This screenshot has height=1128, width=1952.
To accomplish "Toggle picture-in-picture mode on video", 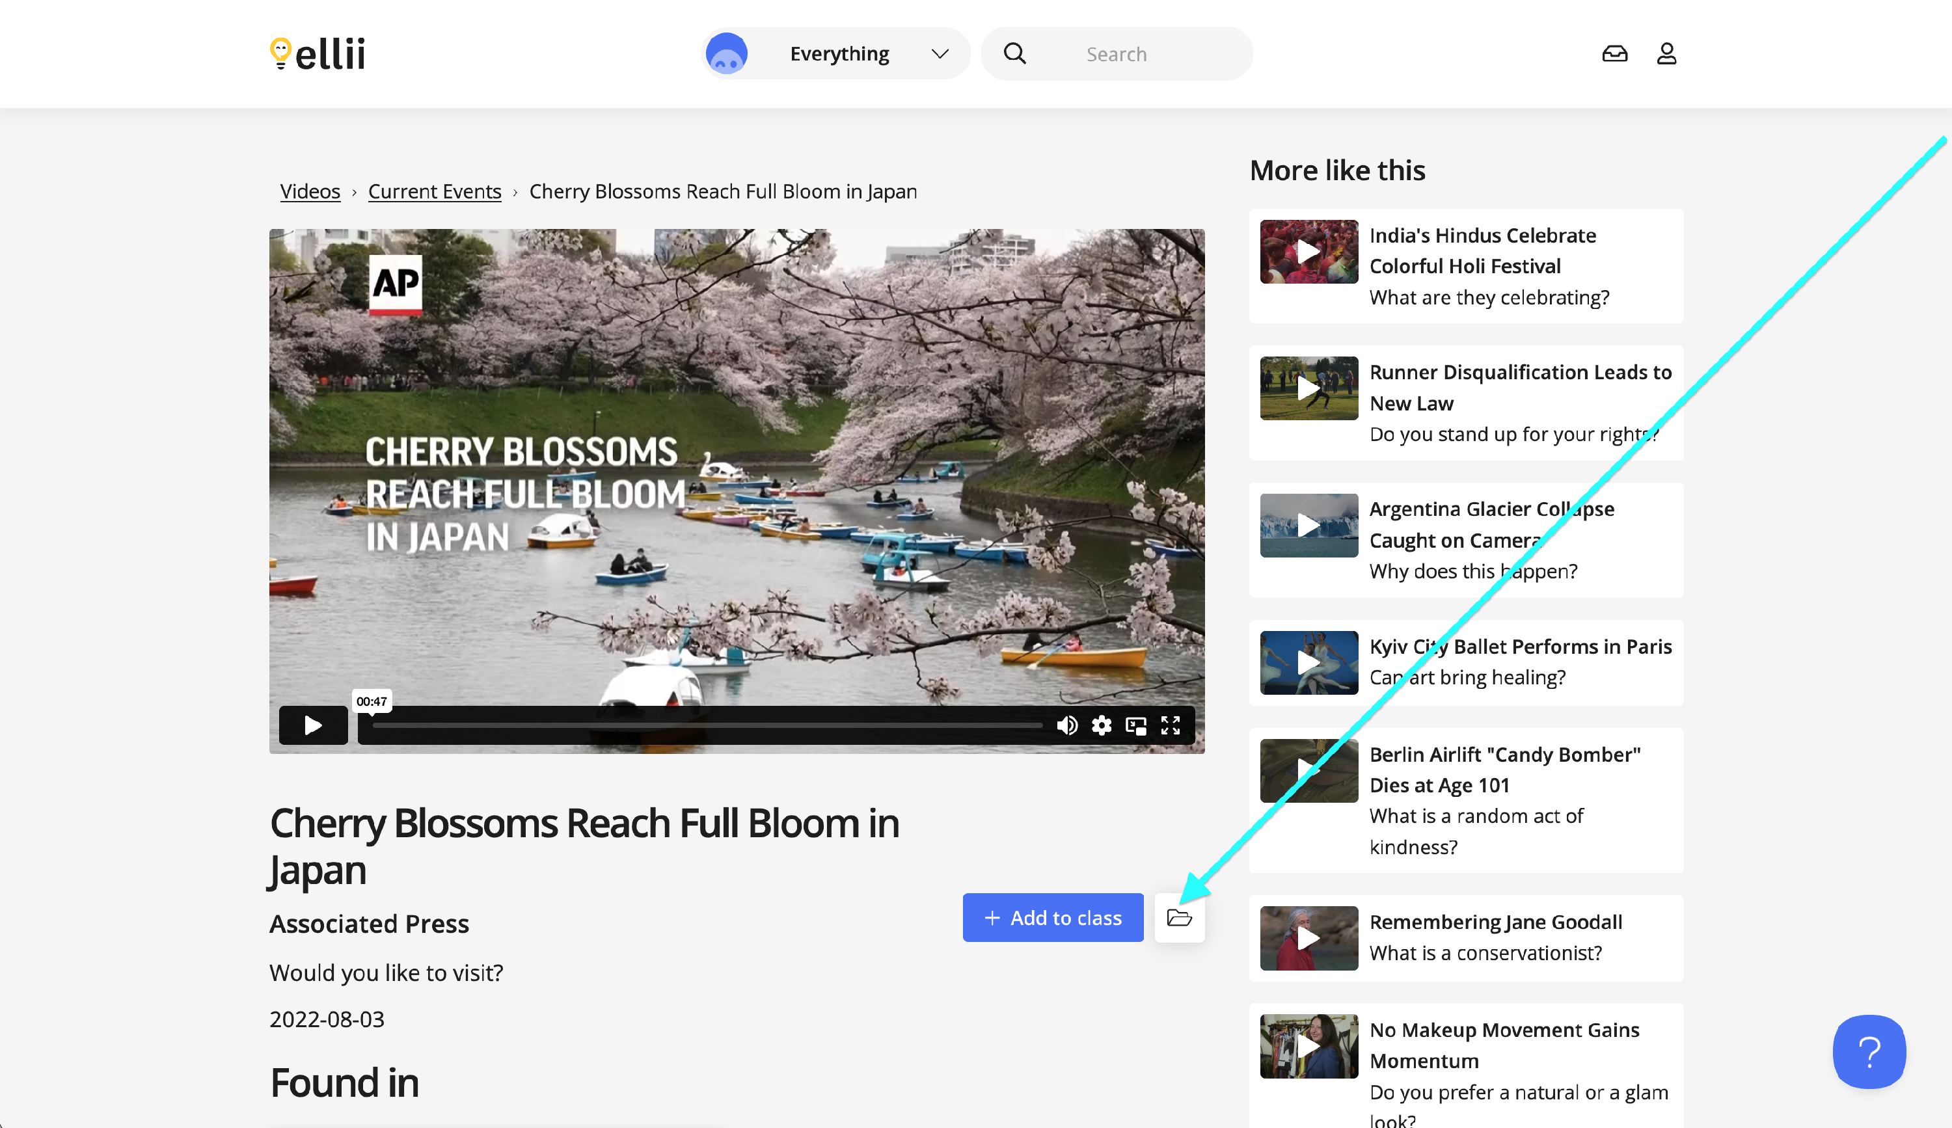I will 1135,725.
